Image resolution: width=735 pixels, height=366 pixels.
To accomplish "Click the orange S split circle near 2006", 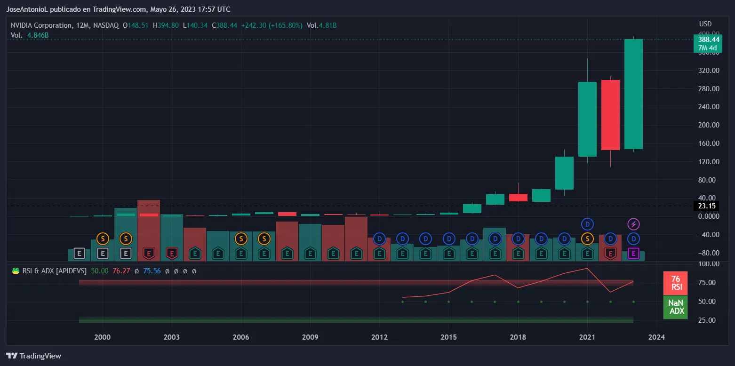I will pyautogui.click(x=241, y=239).
